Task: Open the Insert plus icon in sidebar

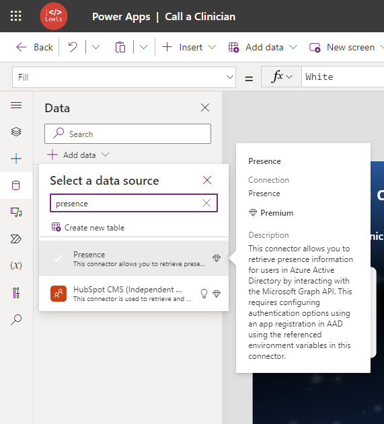Action: coord(16,159)
